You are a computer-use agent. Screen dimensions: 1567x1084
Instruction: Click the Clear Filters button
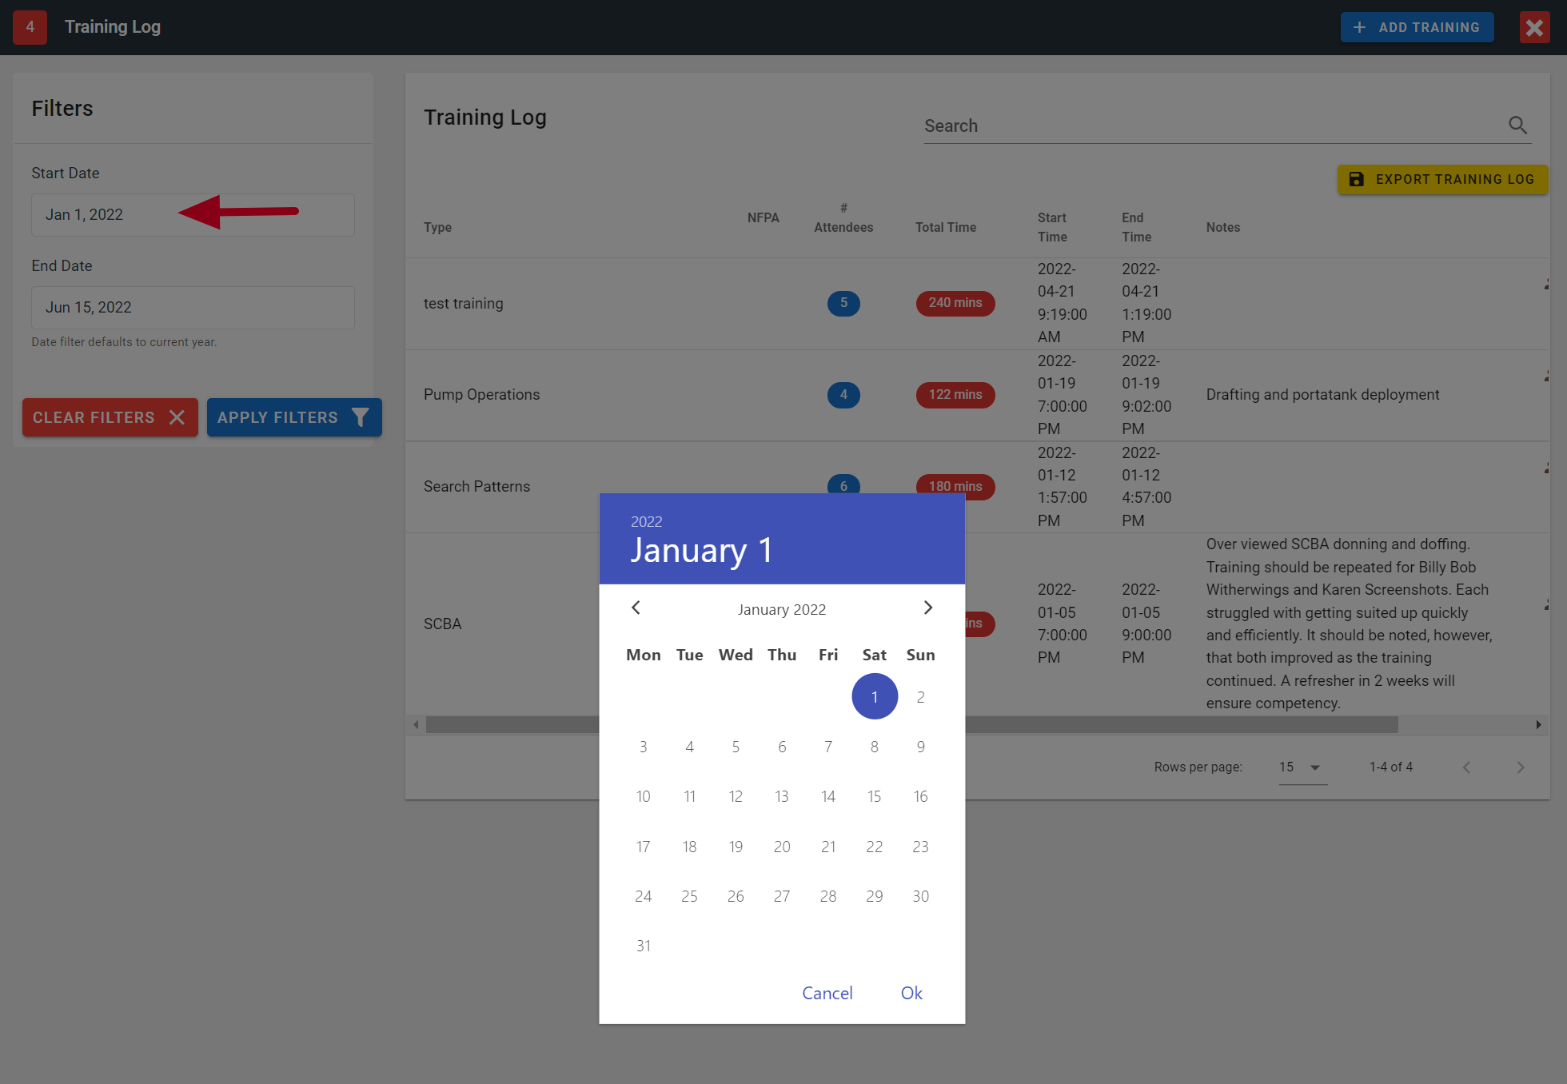(110, 417)
